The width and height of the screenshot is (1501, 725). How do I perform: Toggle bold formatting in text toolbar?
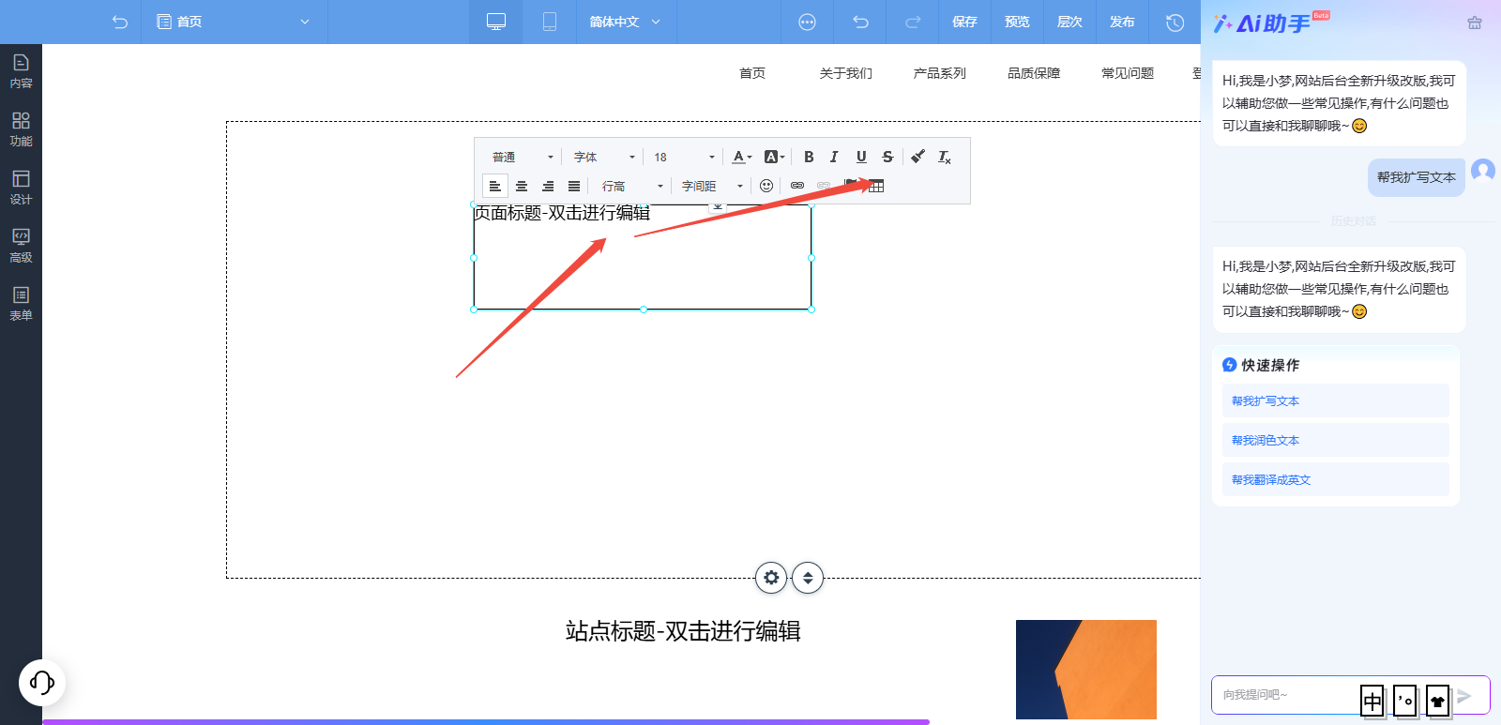click(x=809, y=157)
